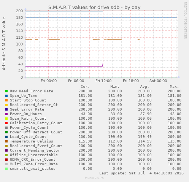The width and height of the screenshot is (189, 182).
Task: Click the 100 y-axis tick label
Action: pyautogui.click(x=19, y=44)
